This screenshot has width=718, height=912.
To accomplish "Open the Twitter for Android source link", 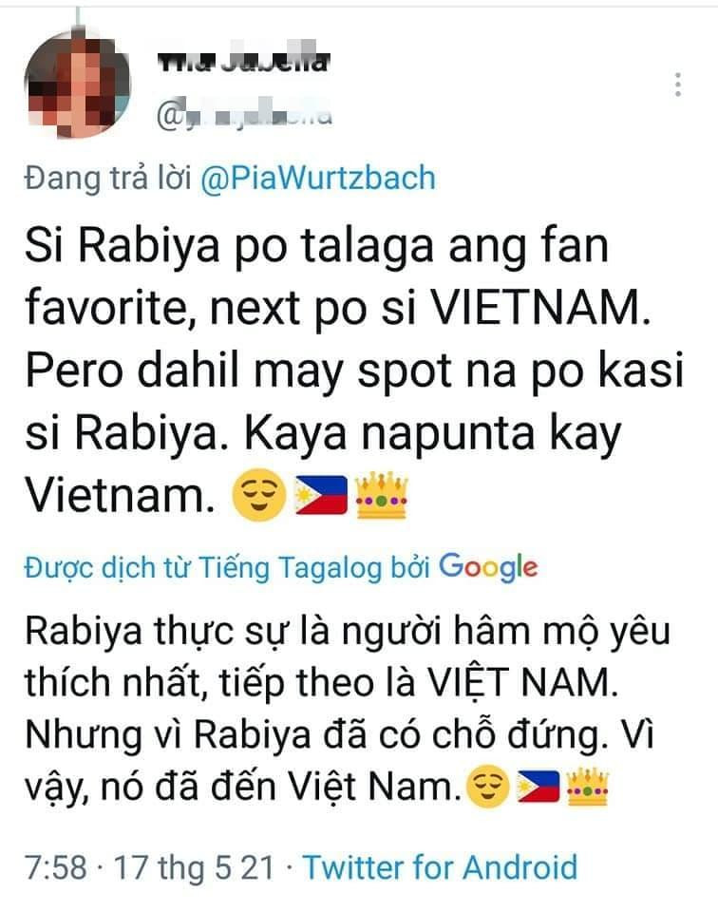I will [440, 867].
